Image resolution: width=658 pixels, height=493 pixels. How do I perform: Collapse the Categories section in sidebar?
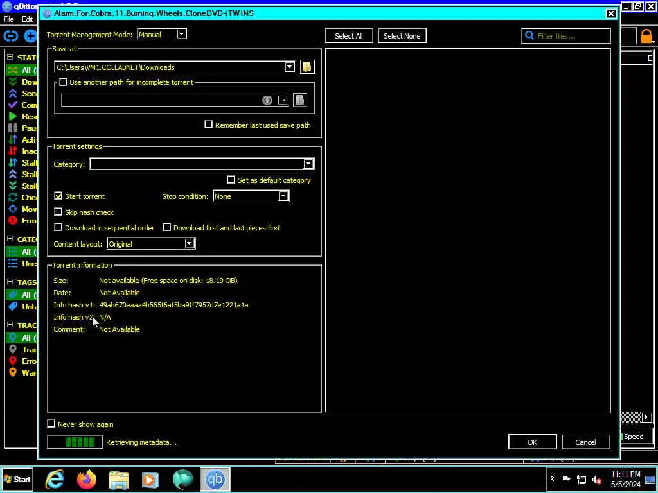click(x=10, y=239)
